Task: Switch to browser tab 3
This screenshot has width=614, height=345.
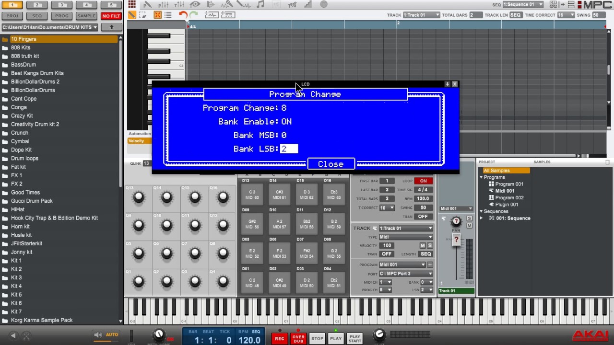Action: pyautogui.click(x=62, y=5)
